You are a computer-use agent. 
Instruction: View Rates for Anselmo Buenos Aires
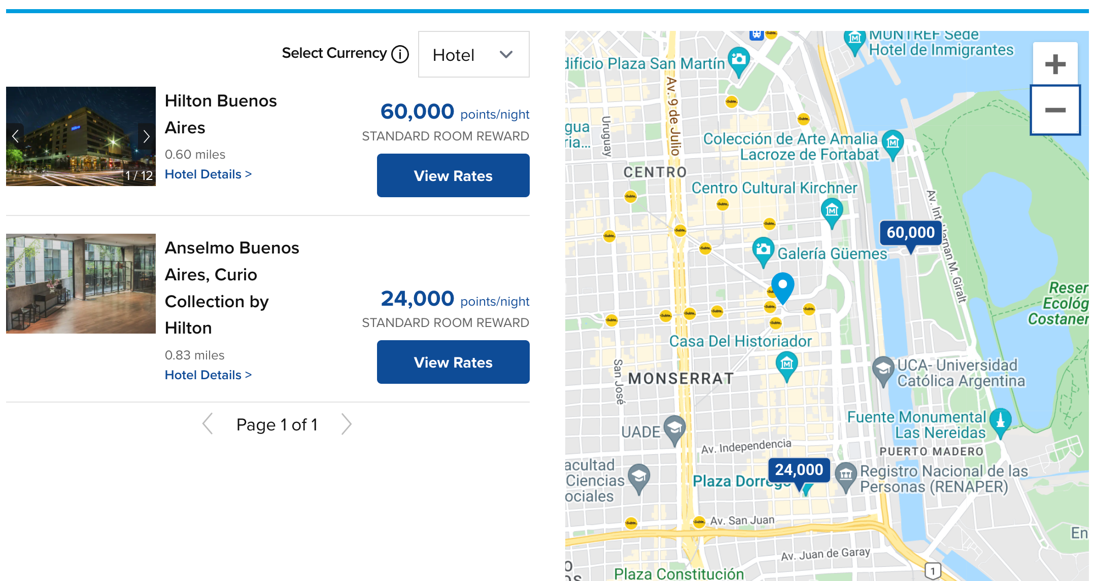click(453, 362)
